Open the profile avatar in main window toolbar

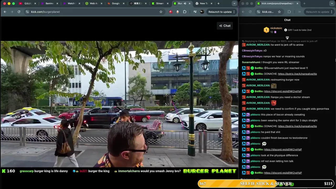202,12
